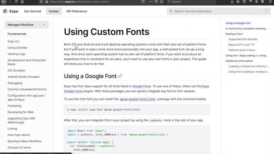Click the @expo-google-fonts/inter inline code
The width and height of the screenshot is (274, 154).
pos(138,99)
